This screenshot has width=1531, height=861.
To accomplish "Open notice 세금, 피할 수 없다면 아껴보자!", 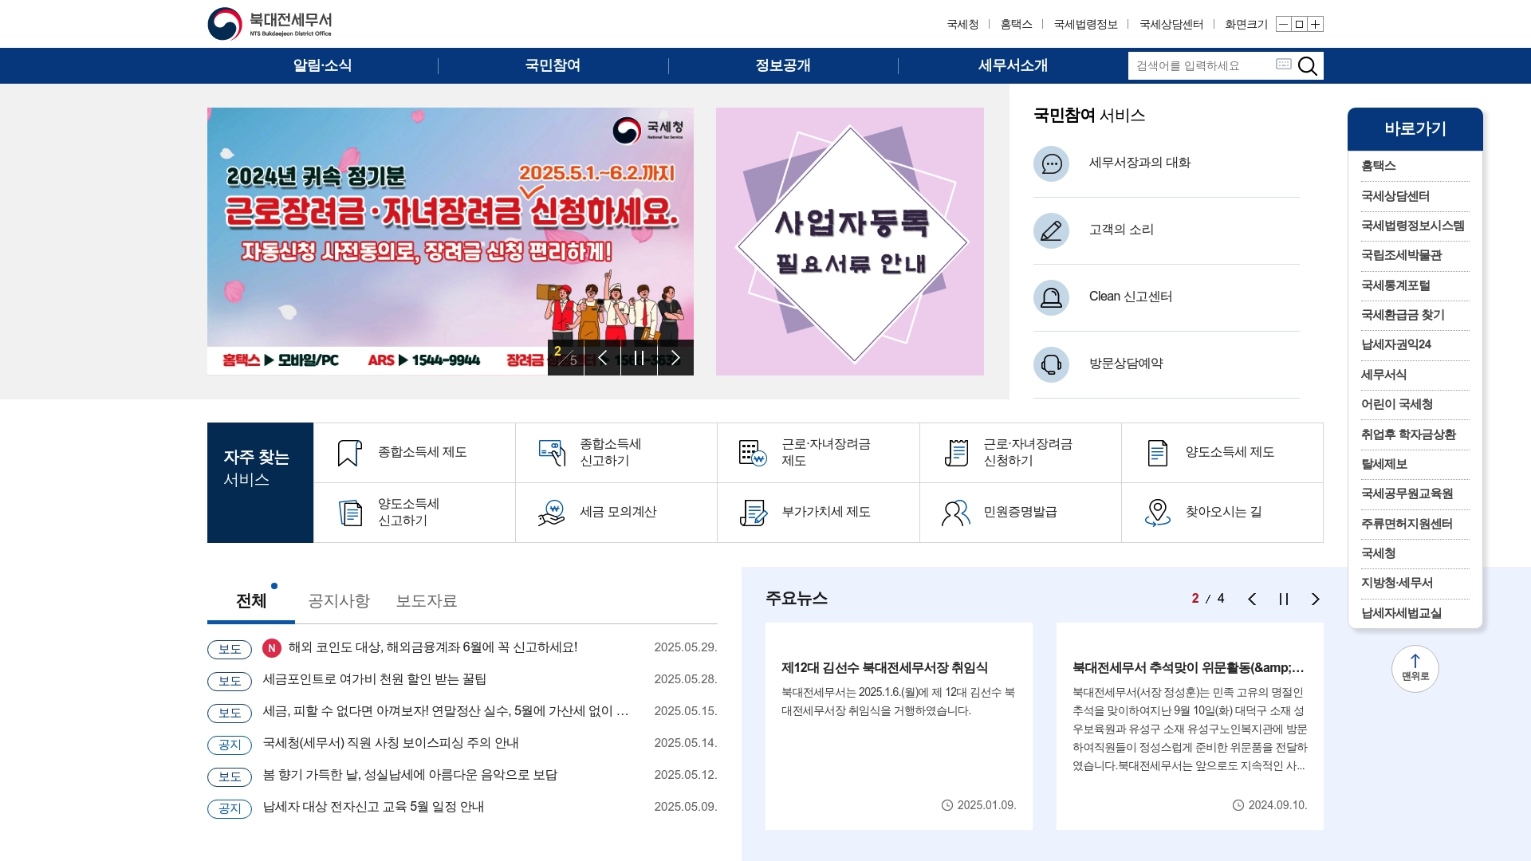I will coord(446,711).
